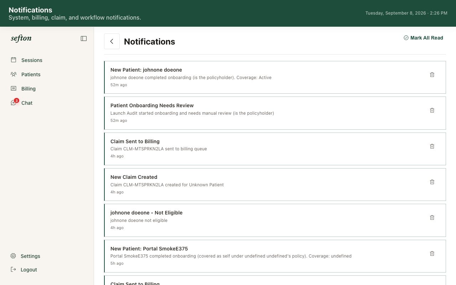
Task: Click 'johnone doeone completed onboarding' description text
Action: click(191, 78)
